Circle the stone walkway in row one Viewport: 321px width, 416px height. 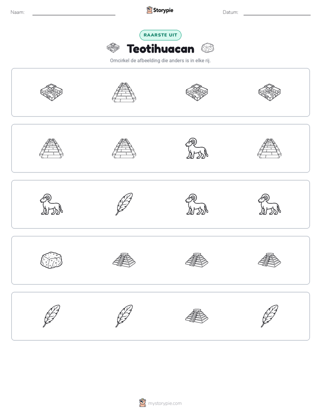[124, 92]
